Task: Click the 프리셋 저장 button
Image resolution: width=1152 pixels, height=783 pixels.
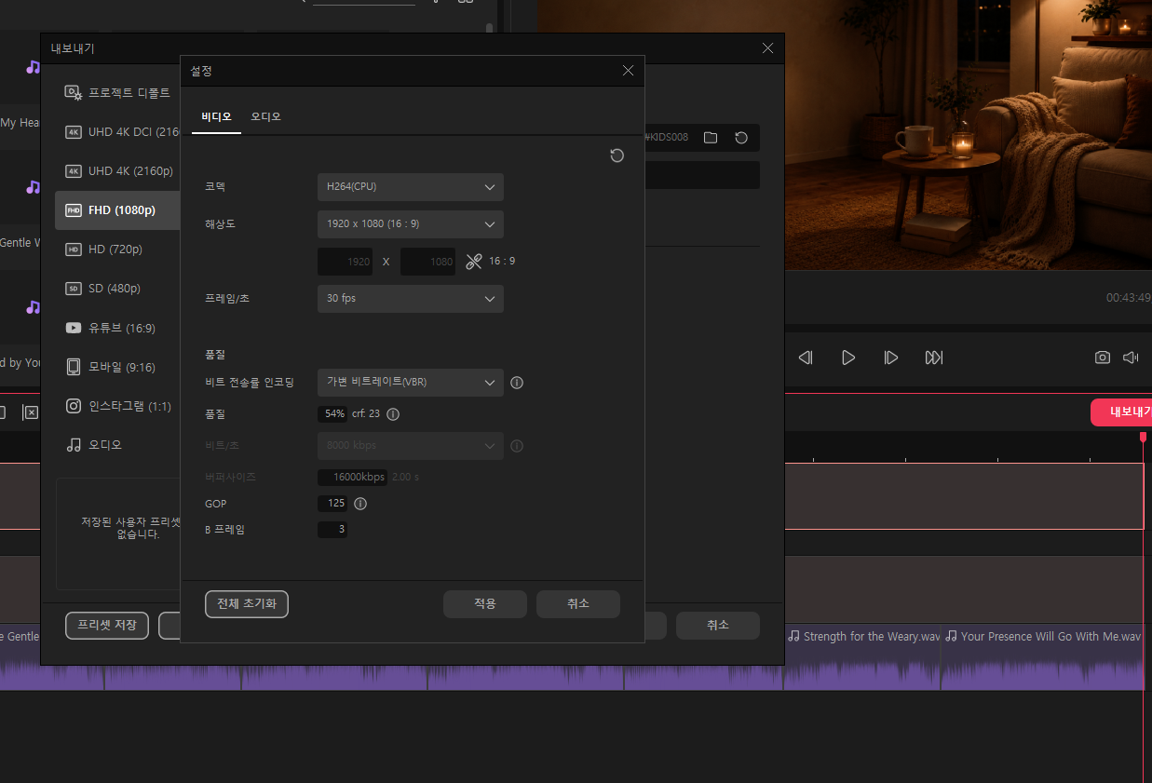Action: point(107,626)
